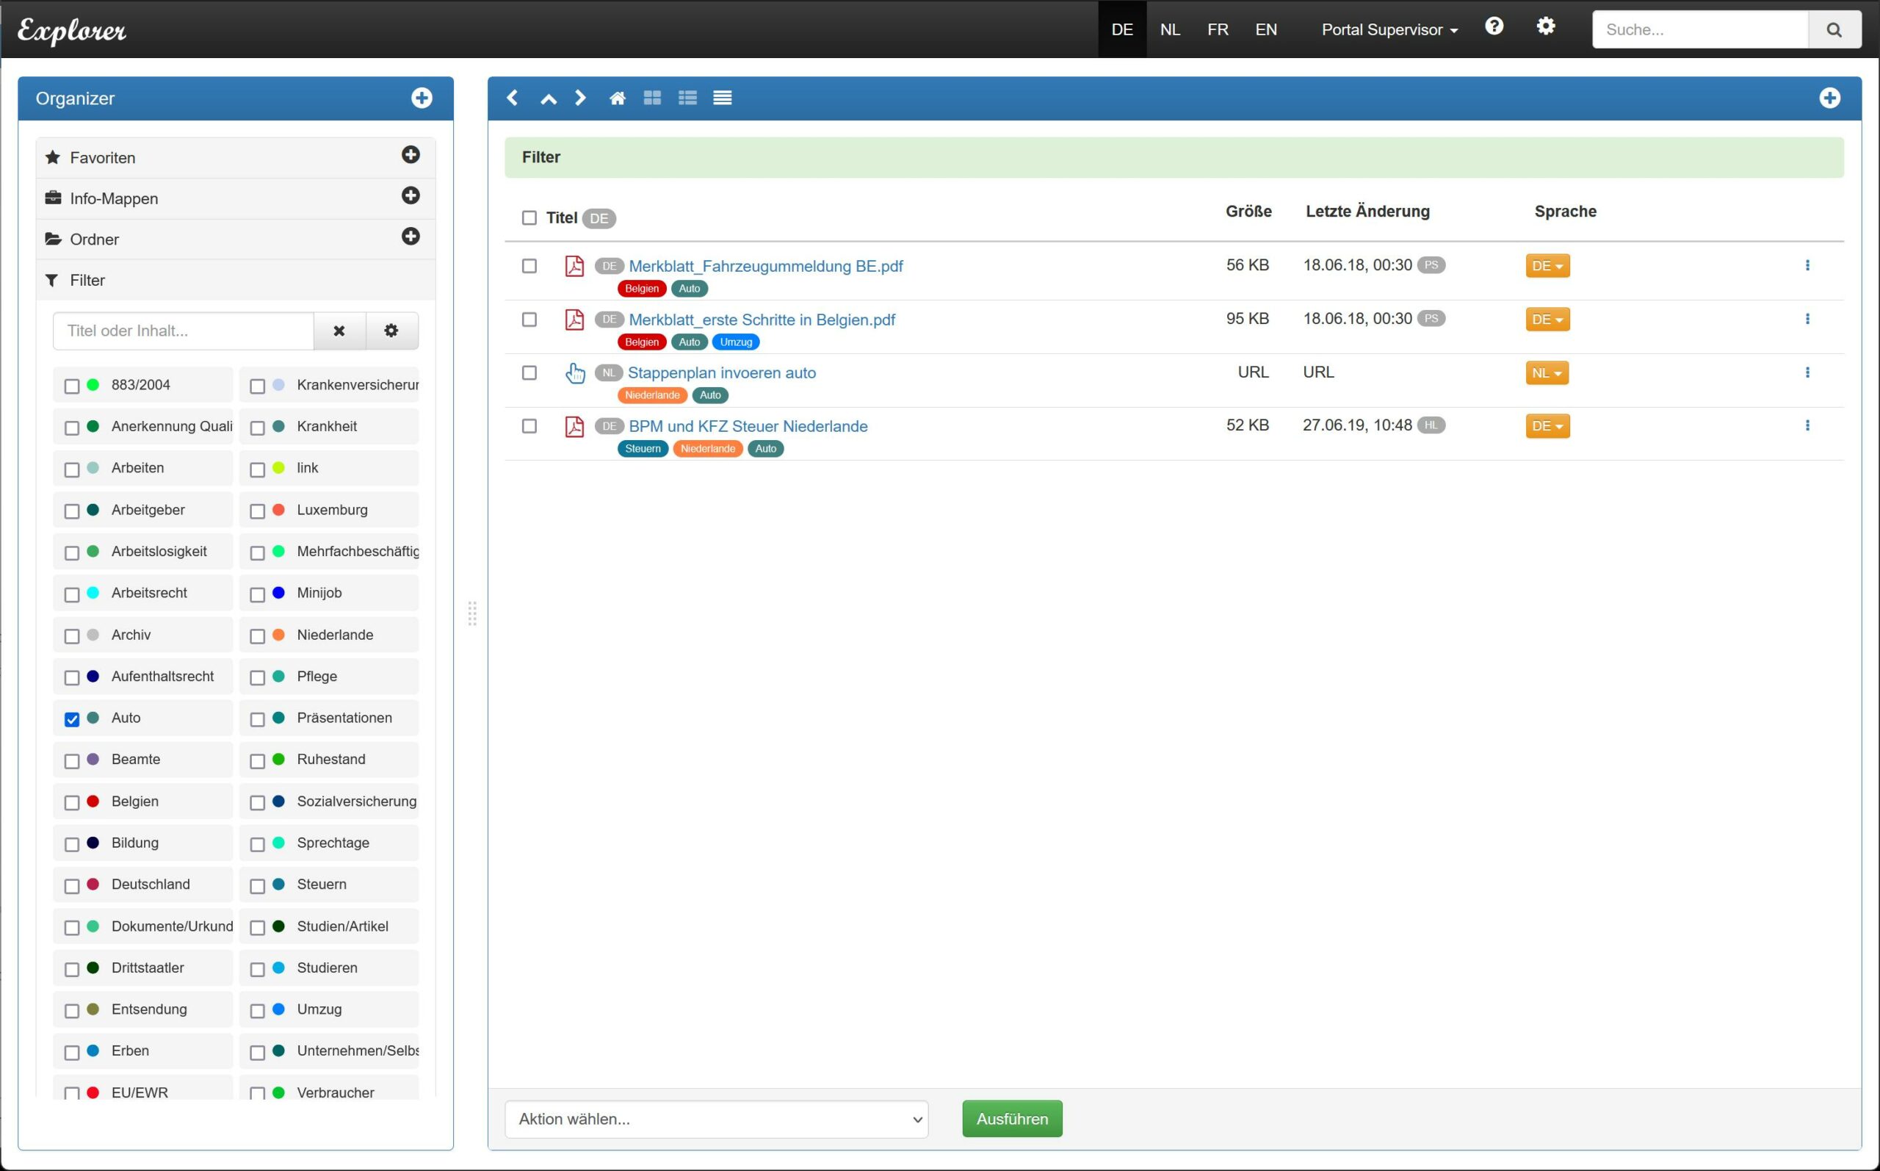Open kebab menu for Stappenplan row
The width and height of the screenshot is (1880, 1171).
tap(1807, 372)
